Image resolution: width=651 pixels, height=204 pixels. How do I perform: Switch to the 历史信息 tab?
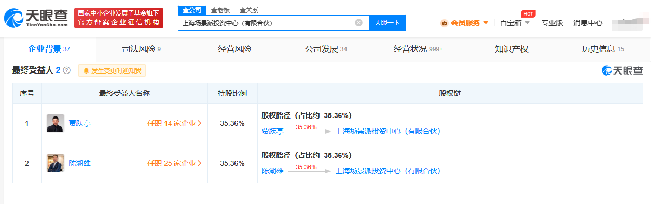point(603,49)
